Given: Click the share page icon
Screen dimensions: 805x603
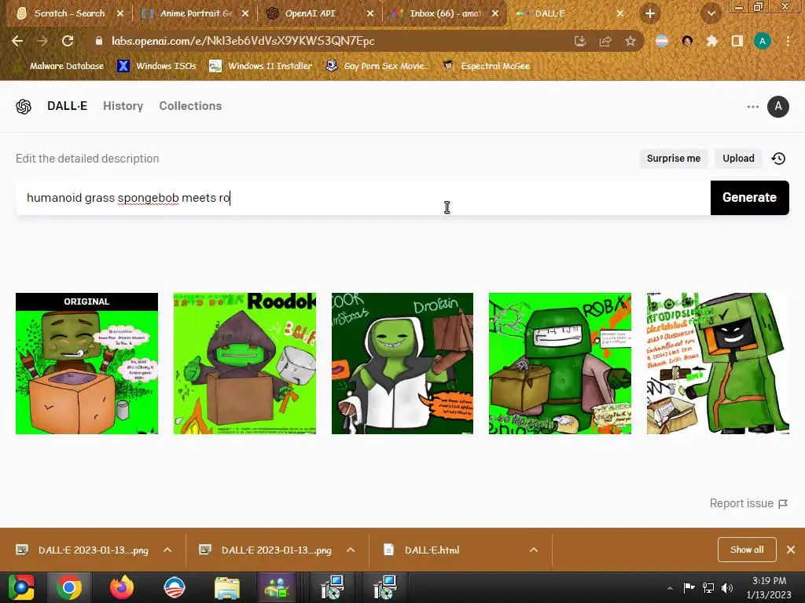Looking at the screenshot, I should [605, 41].
